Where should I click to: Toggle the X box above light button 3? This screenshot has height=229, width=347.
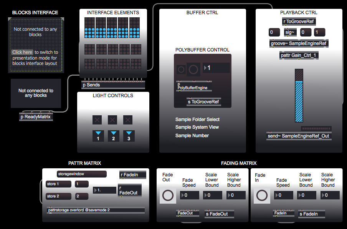pos(128,120)
